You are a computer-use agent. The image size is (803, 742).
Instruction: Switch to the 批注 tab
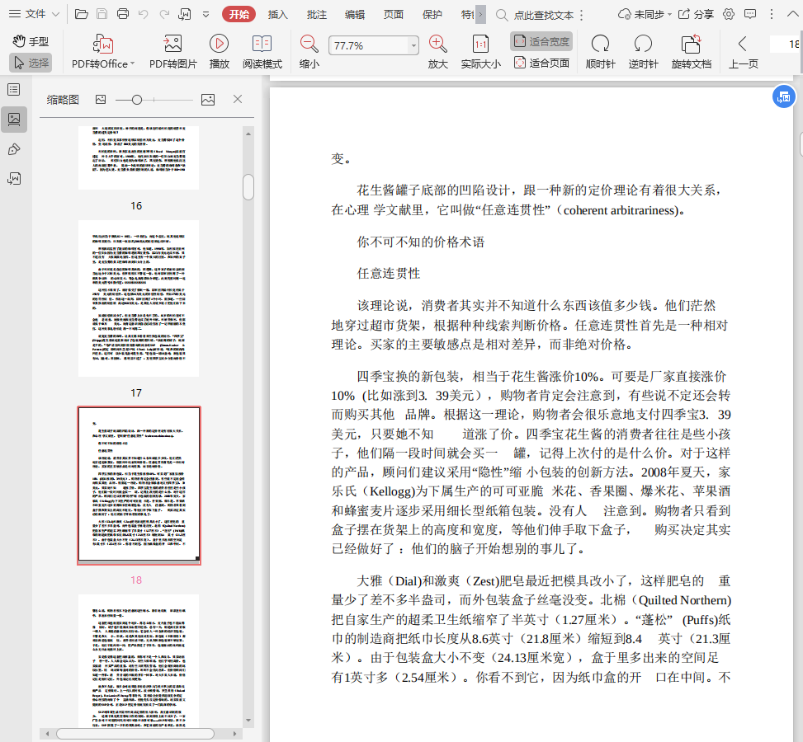(x=316, y=14)
